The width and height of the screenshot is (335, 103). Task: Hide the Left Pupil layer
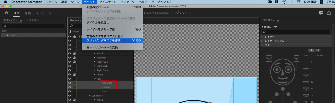point(70,58)
